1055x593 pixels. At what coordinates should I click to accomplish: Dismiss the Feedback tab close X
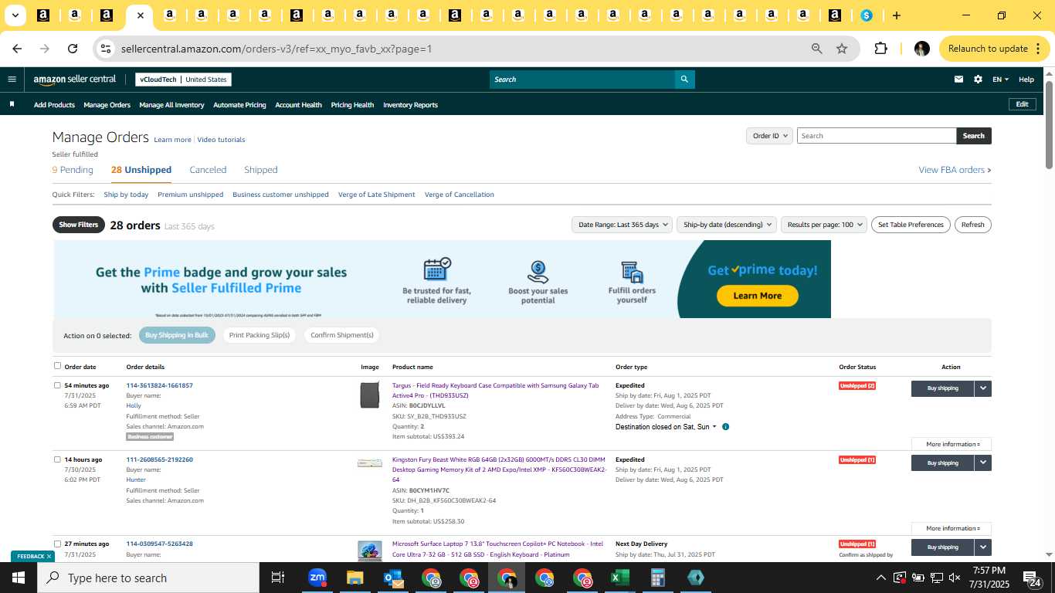[x=49, y=556]
